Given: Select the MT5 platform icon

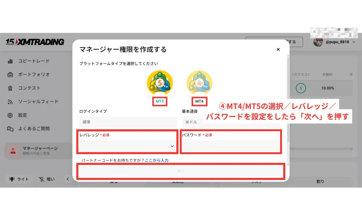Looking at the screenshot, I should pyautogui.click(x=160, y=84).
